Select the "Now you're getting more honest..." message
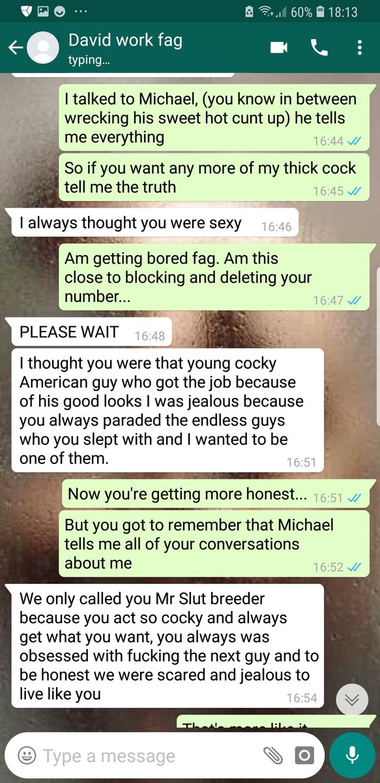Image resolution: width=380 pixels, height=783 pixels. [219, 494]
